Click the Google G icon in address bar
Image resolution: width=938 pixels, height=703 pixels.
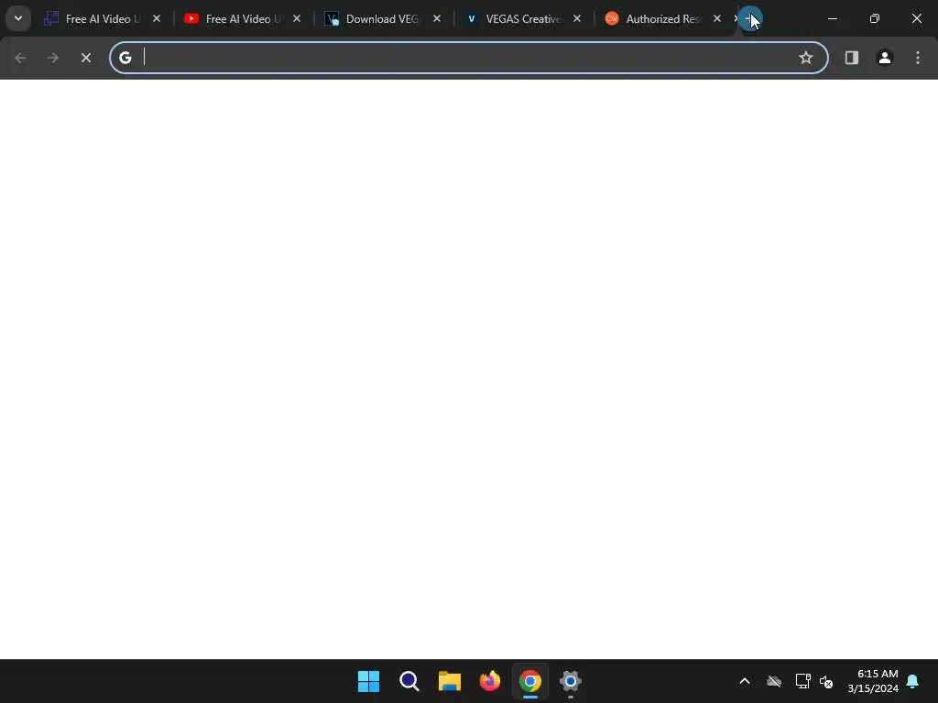click(125, 58)
